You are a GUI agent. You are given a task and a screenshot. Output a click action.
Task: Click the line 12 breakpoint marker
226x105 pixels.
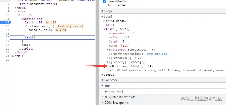click(x=5, y=22)
